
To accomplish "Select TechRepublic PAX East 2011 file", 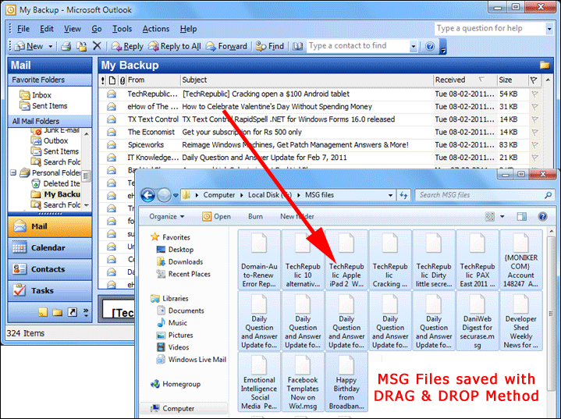I will coord(477,259).
